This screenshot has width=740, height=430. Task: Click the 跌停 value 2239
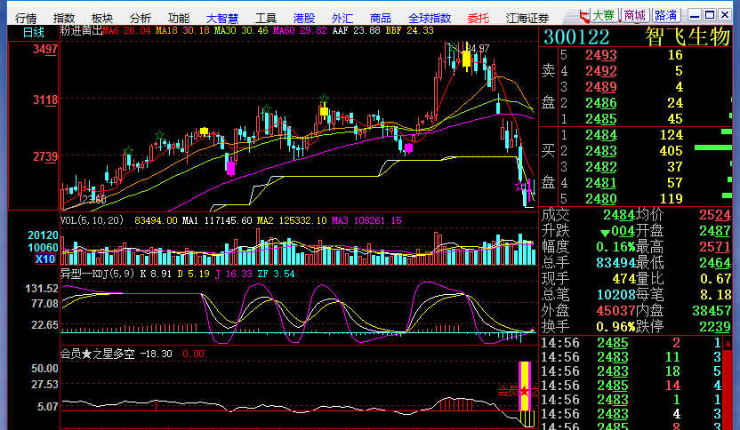[715, 327]
